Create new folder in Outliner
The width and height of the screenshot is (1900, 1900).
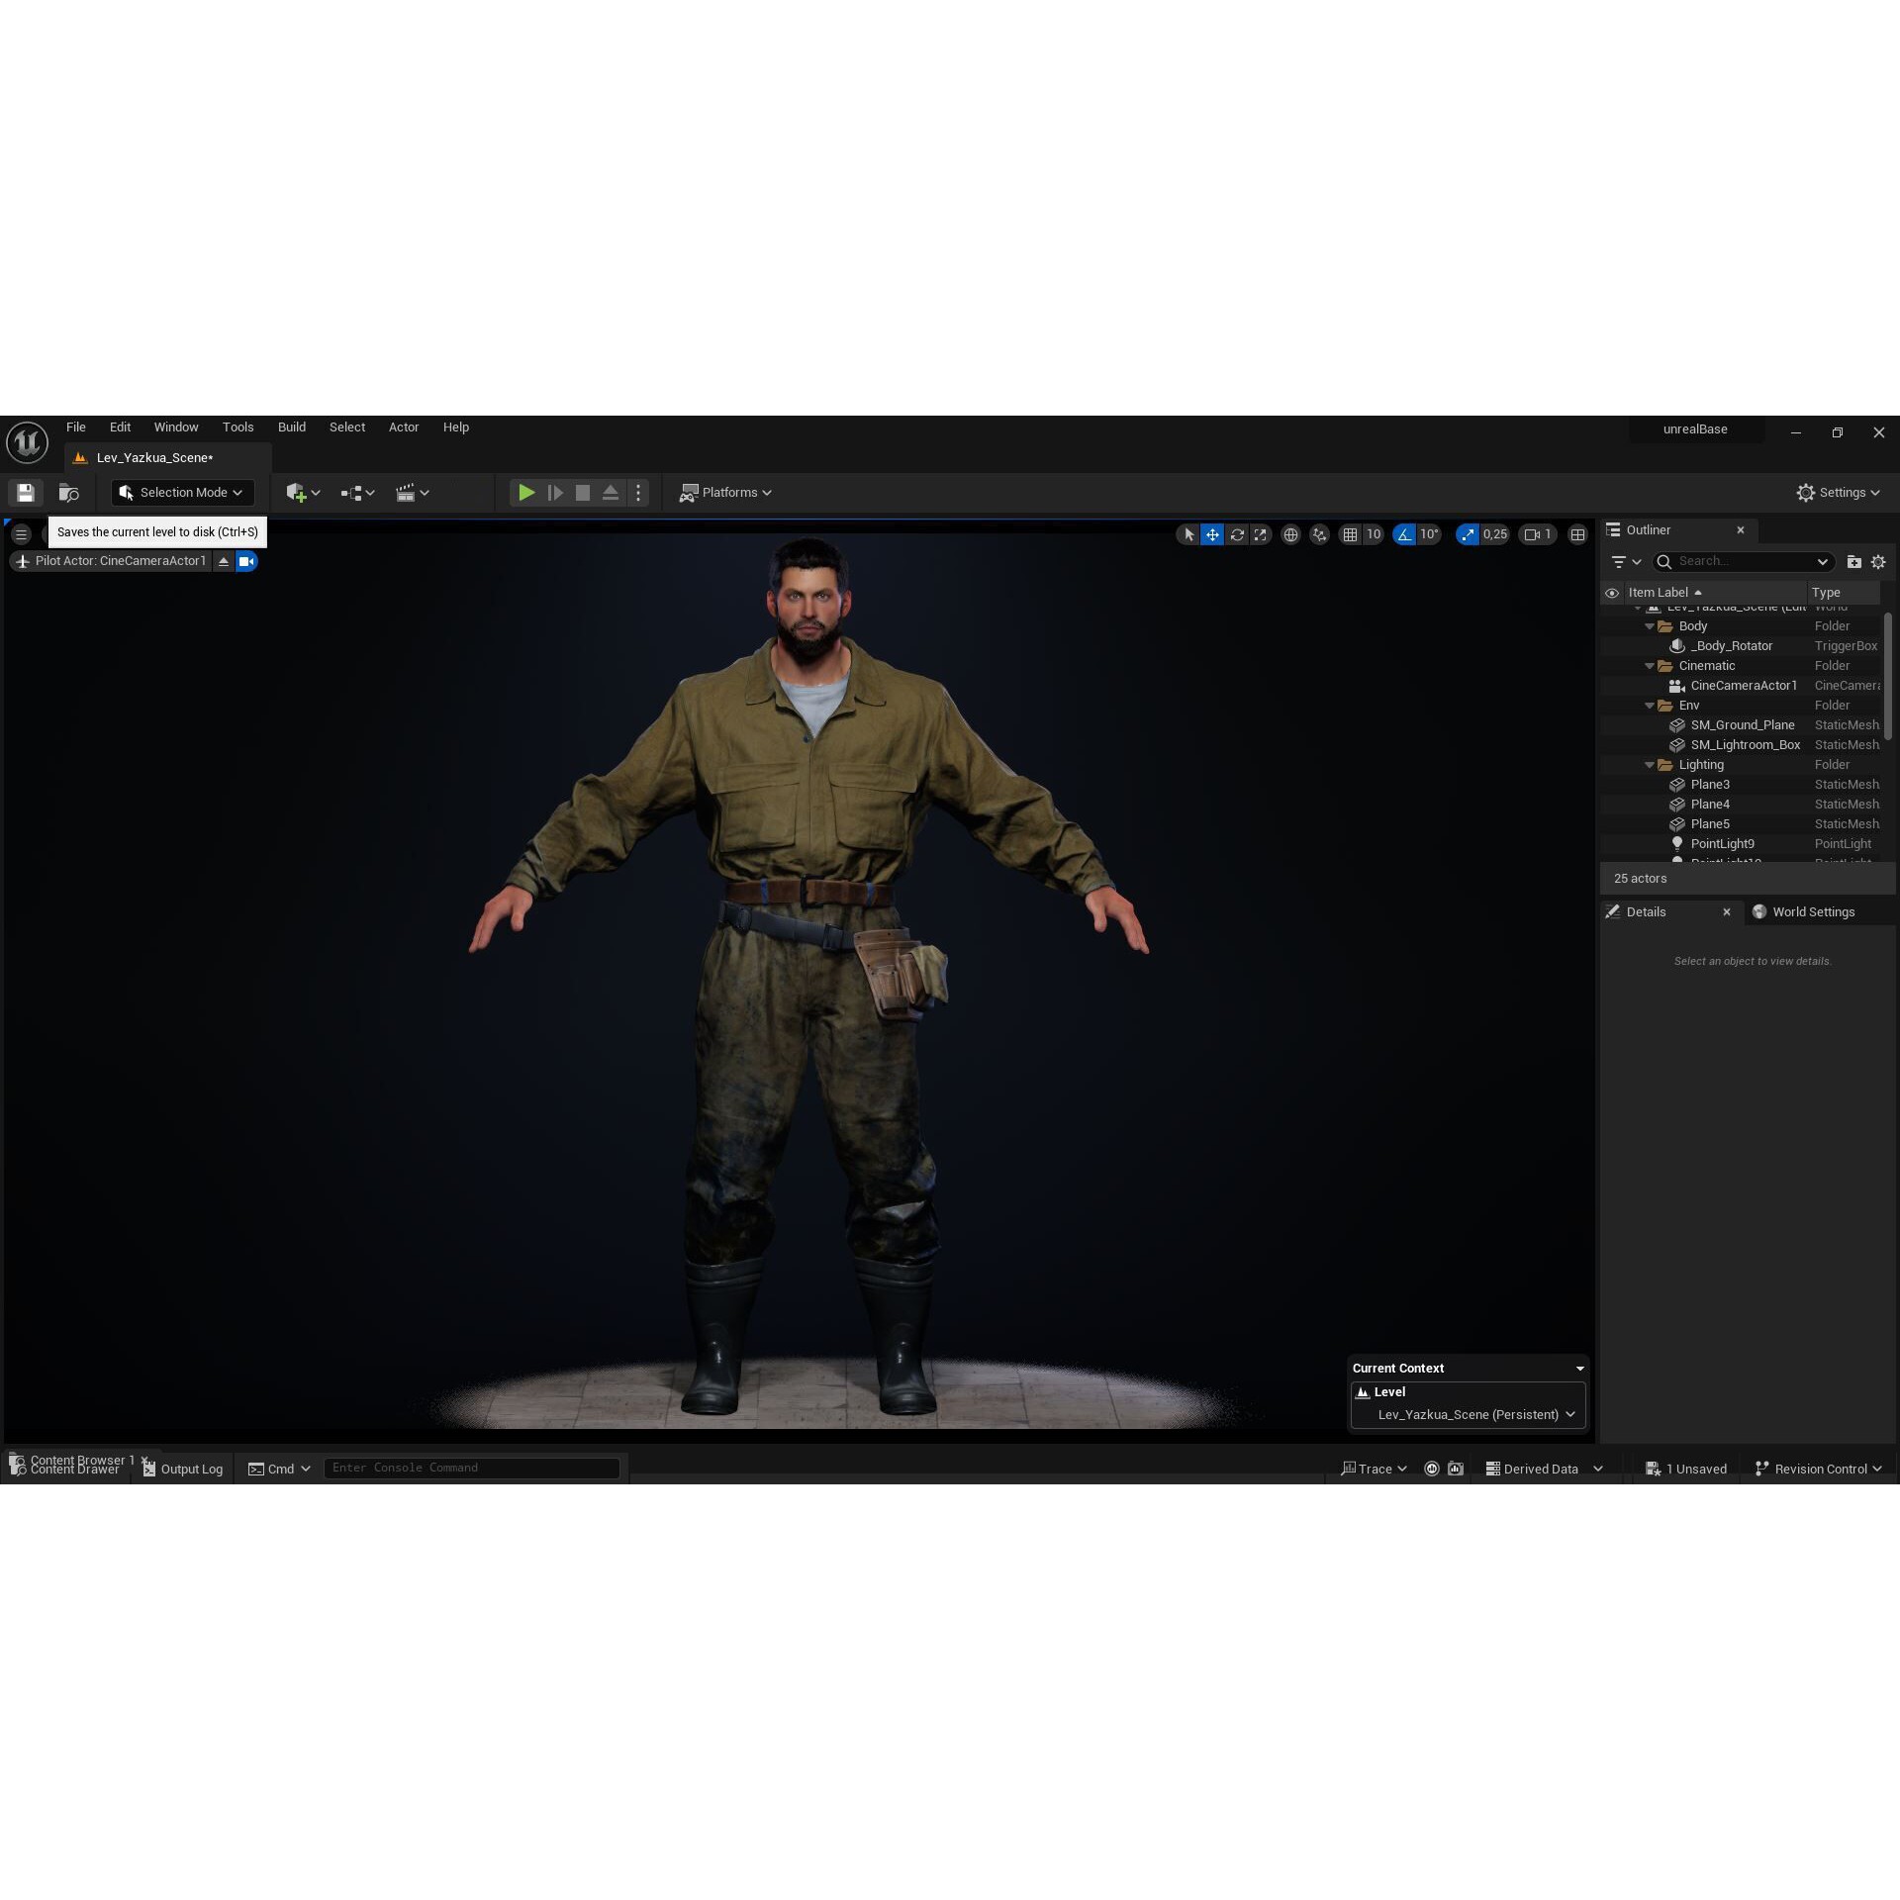tap(1853, 562)
